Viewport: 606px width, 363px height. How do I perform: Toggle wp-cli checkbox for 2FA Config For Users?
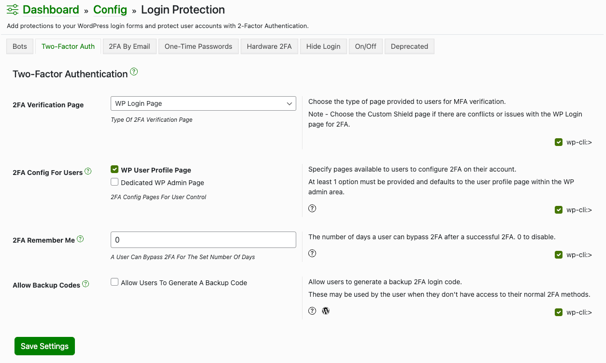tap(559, 210)
